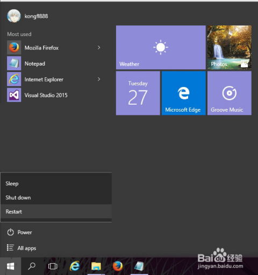Open Task View on the taskbar
Viewport: 258px width, 275px height.
tap(53, 266)
